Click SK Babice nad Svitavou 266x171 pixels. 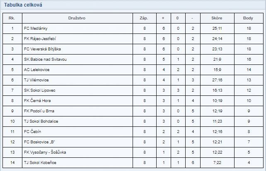tap(45, 59)
